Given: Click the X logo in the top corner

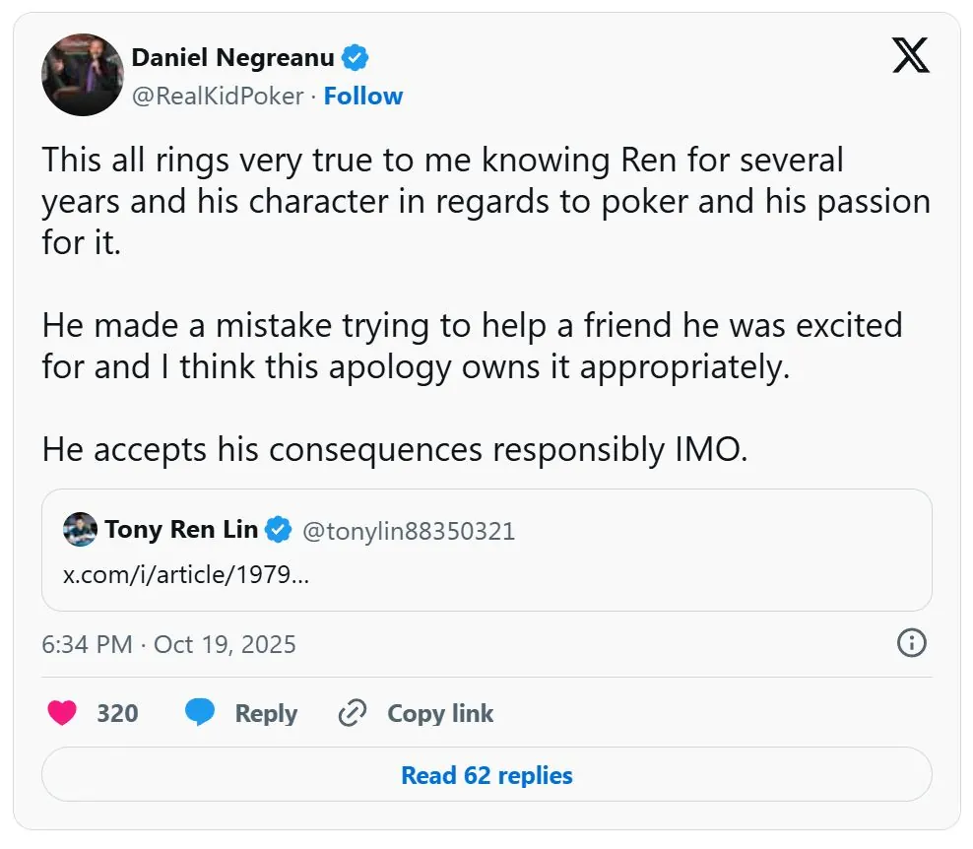Looking at the screenshot, I should click(x=910, y=56).
